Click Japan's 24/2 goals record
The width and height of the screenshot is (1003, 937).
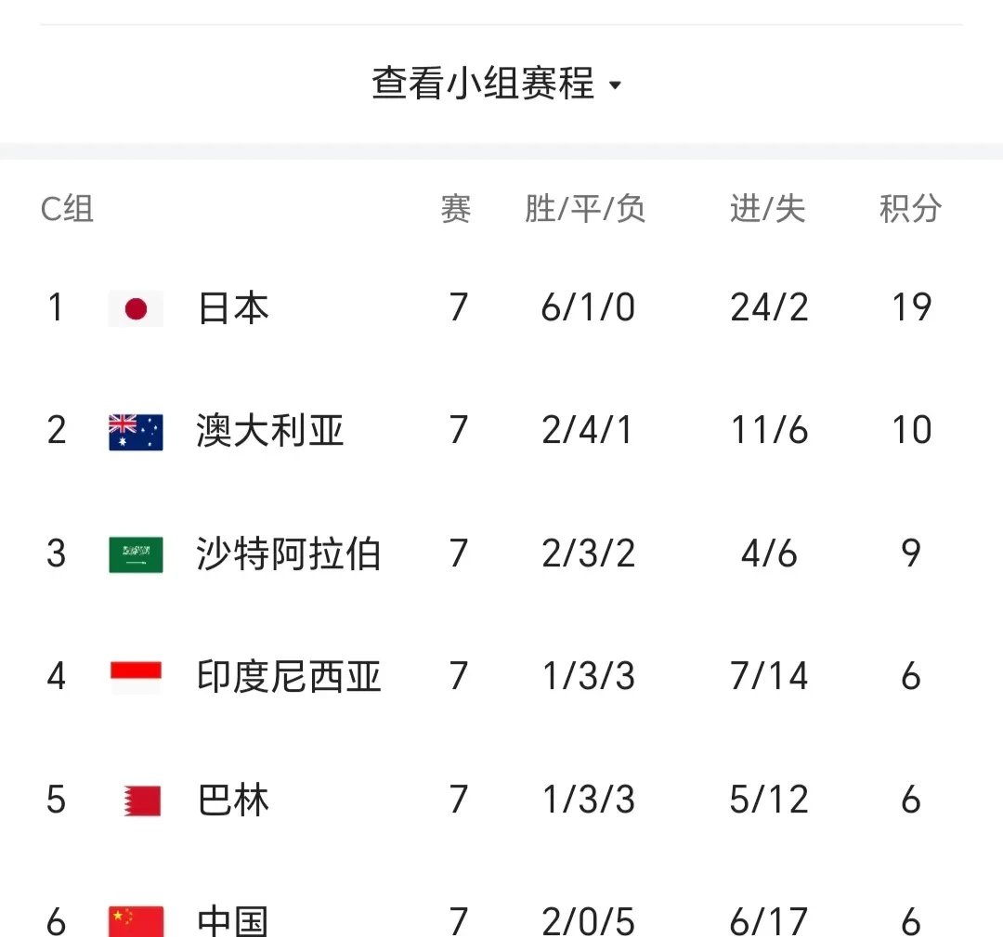tap(769, 308)
